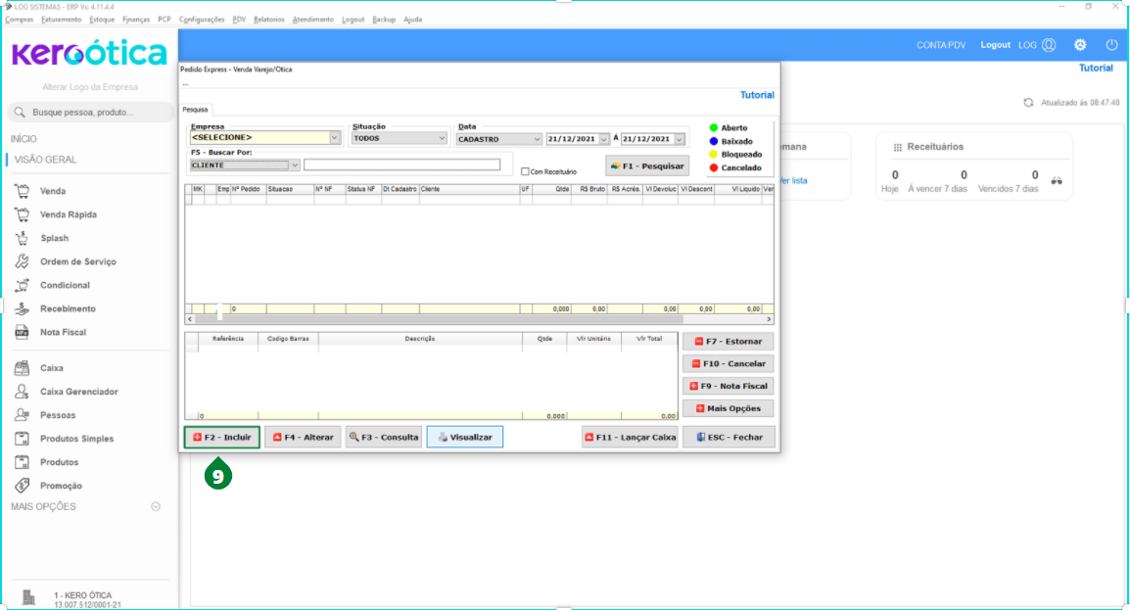This screenshot has width=1130, height=610.
Task: Click the settings gear icon
Action: click(1079, 45)
